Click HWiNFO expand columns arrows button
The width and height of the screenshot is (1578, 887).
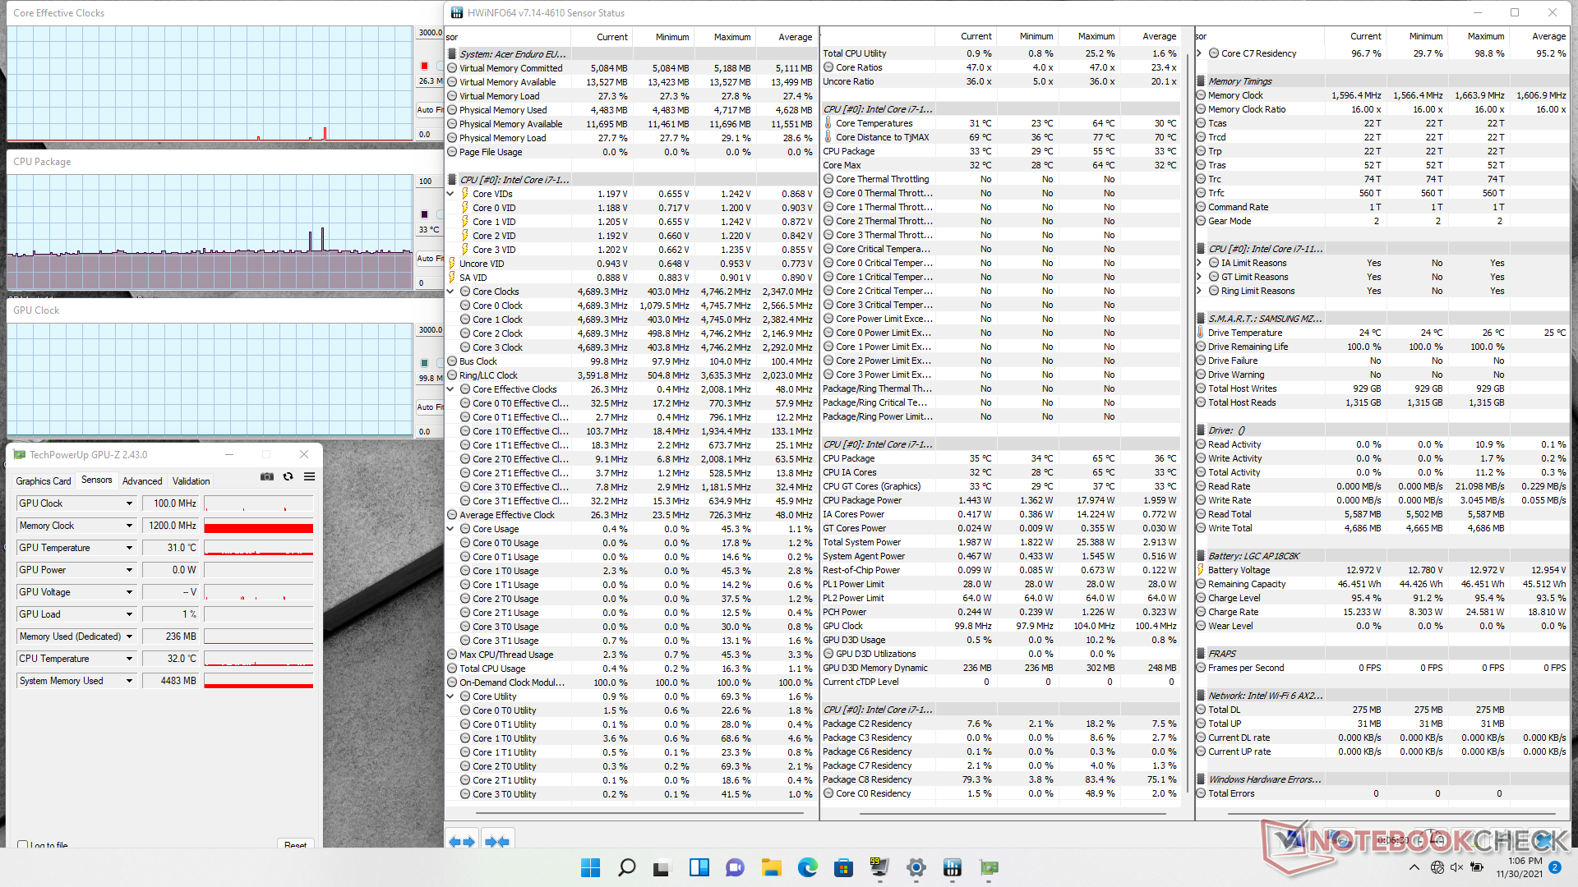462,841
